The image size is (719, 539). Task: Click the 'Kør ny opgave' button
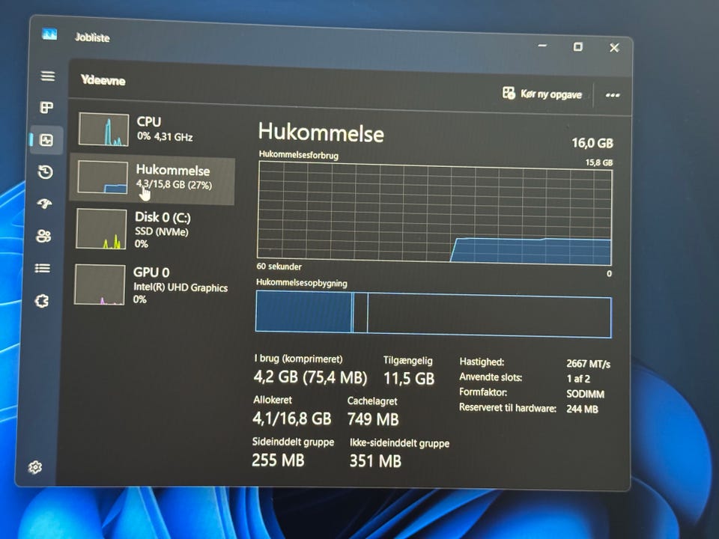(542, 94)
